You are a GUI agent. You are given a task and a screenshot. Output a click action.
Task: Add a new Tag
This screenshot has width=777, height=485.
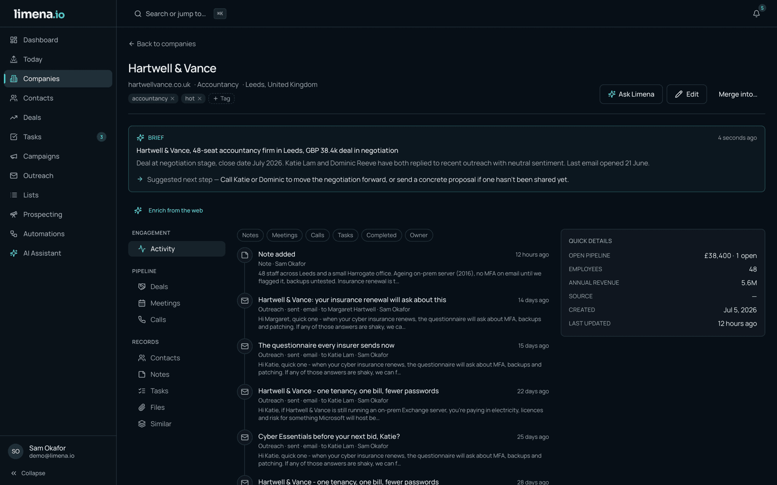click(x=221, y=98)
